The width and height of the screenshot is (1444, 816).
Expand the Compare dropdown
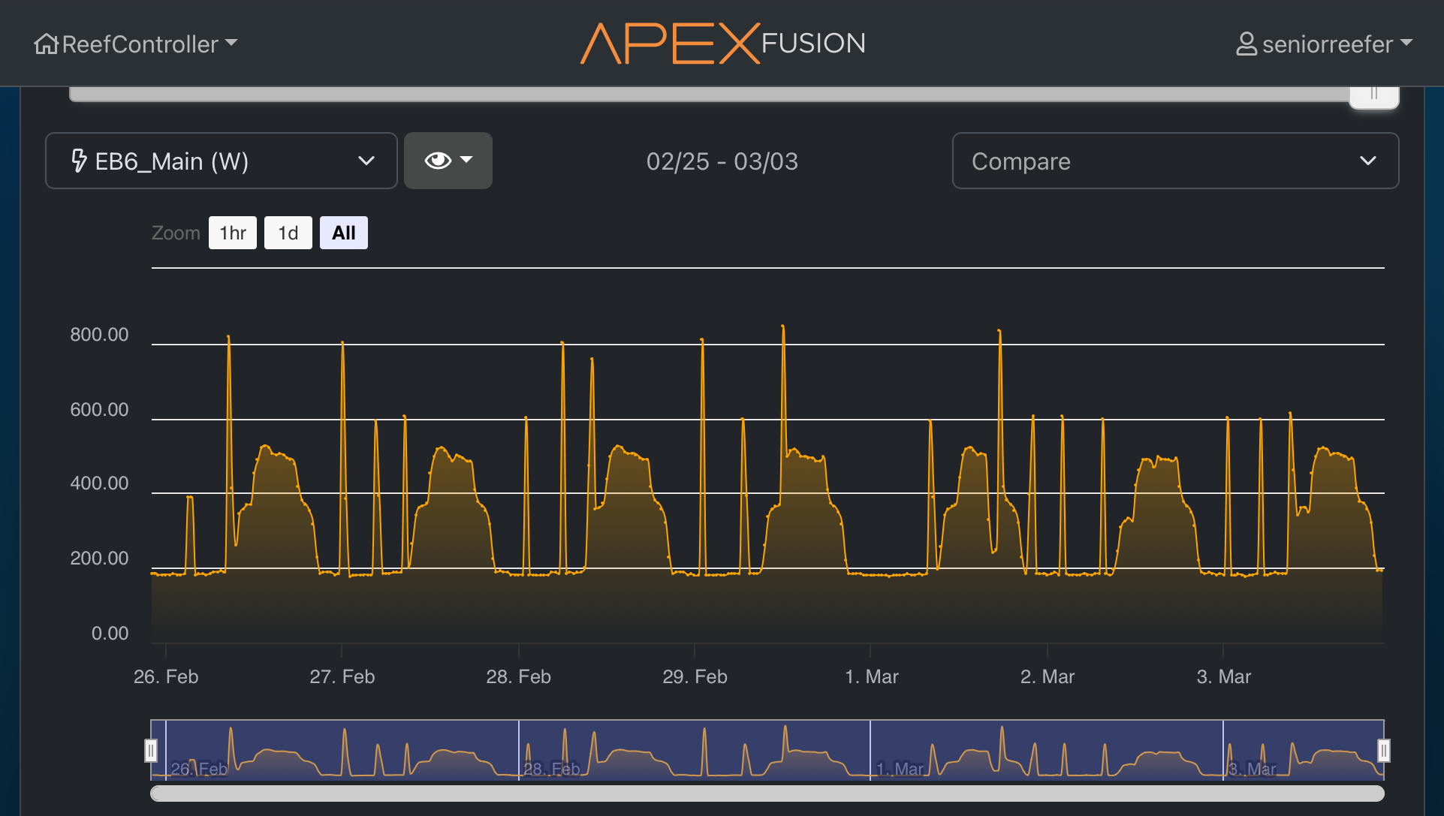(x=1174, y=161)
